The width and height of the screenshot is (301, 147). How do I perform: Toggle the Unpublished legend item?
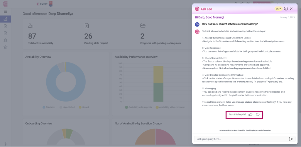tap(67, 107)
